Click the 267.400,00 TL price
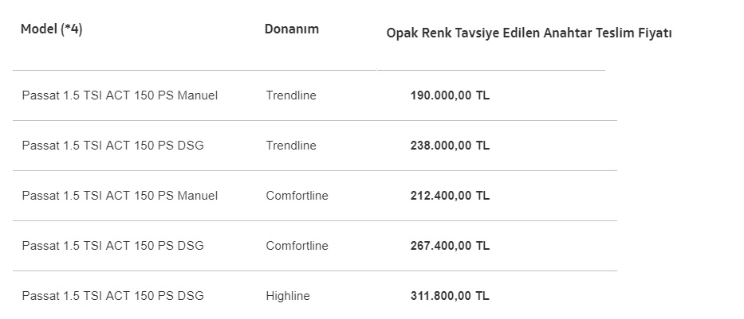The height and width of the screenshot is (319, 744). point(450,246)
